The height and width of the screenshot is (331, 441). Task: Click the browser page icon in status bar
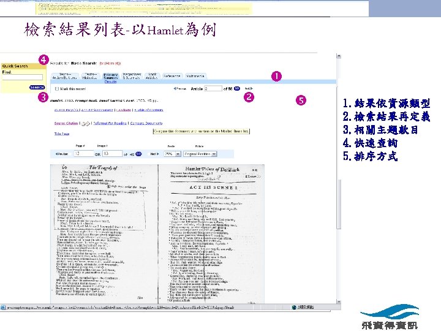[x=3, y=307]
